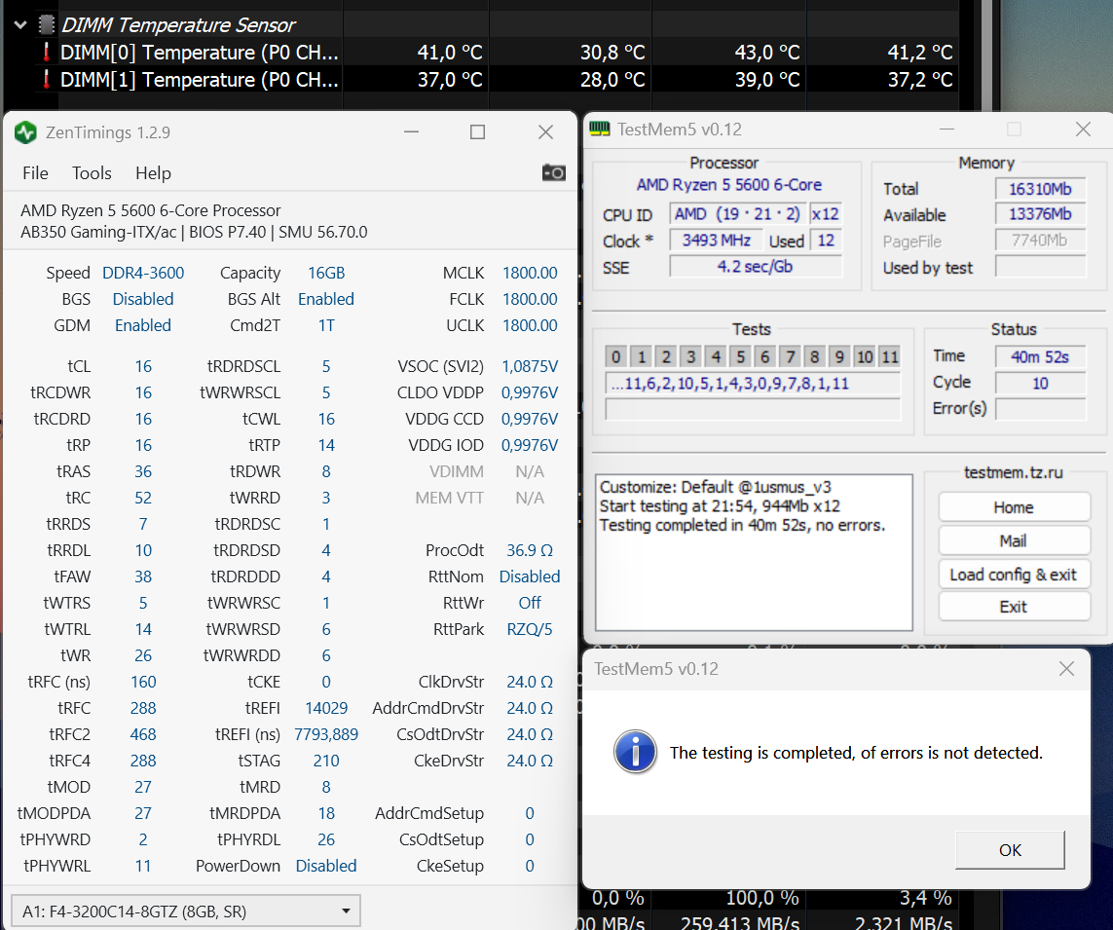Click the Home button in TestMem5
This screenshot has height=930, width=1113.
pos(1014,507)
